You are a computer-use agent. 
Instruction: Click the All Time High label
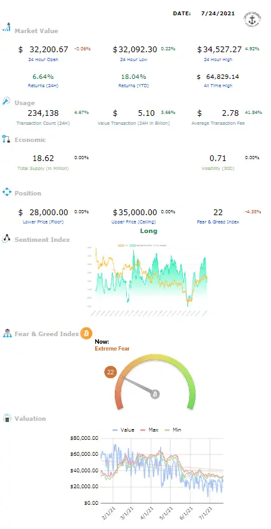pos(218,86)
